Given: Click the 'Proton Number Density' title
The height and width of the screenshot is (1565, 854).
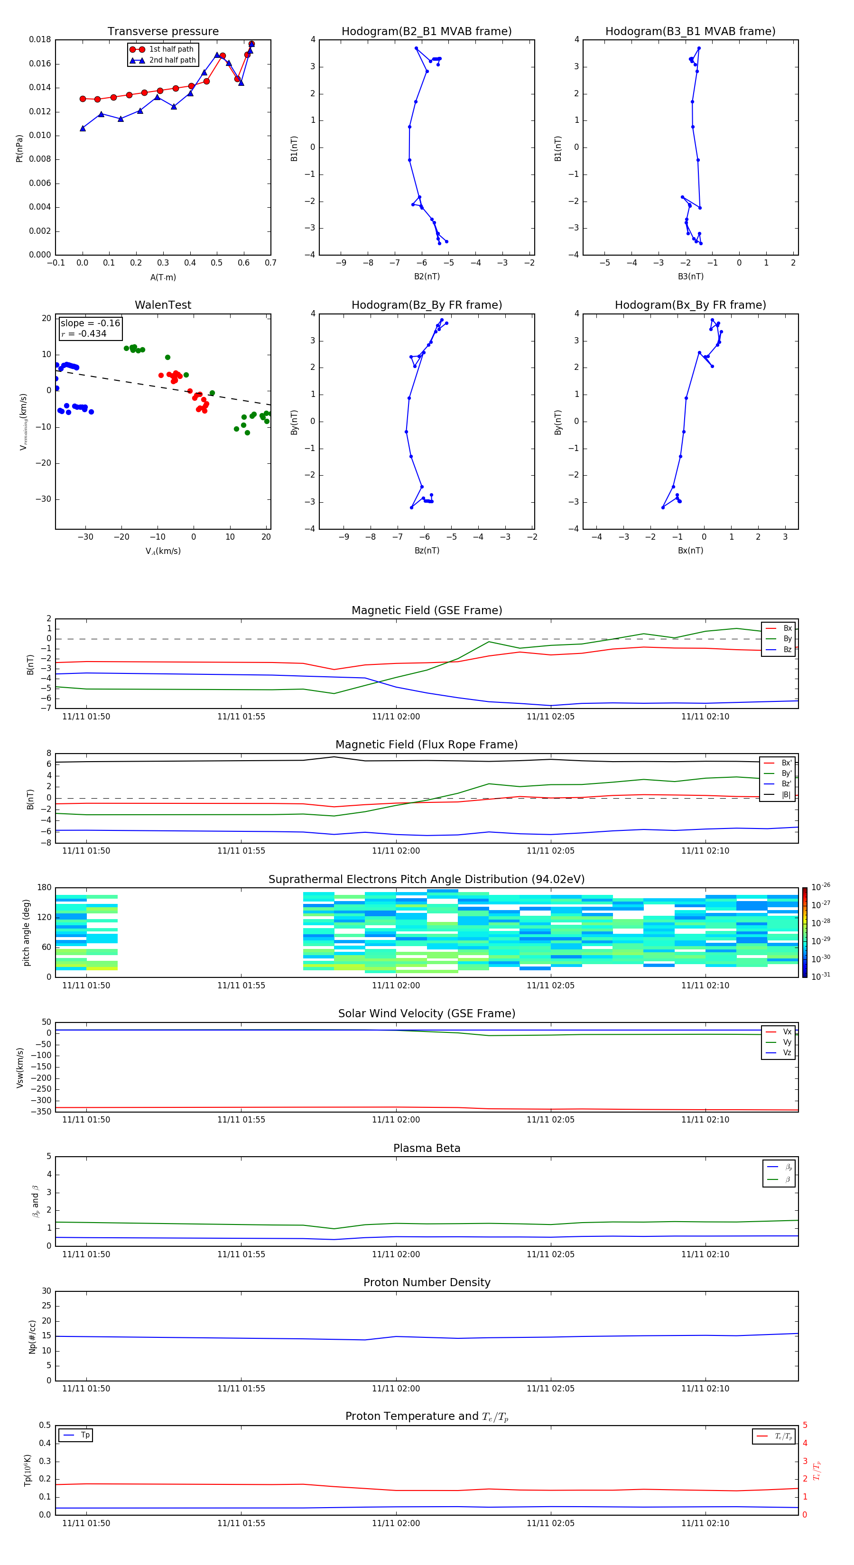Looking at the screenshot, I should pos(427,1282).
